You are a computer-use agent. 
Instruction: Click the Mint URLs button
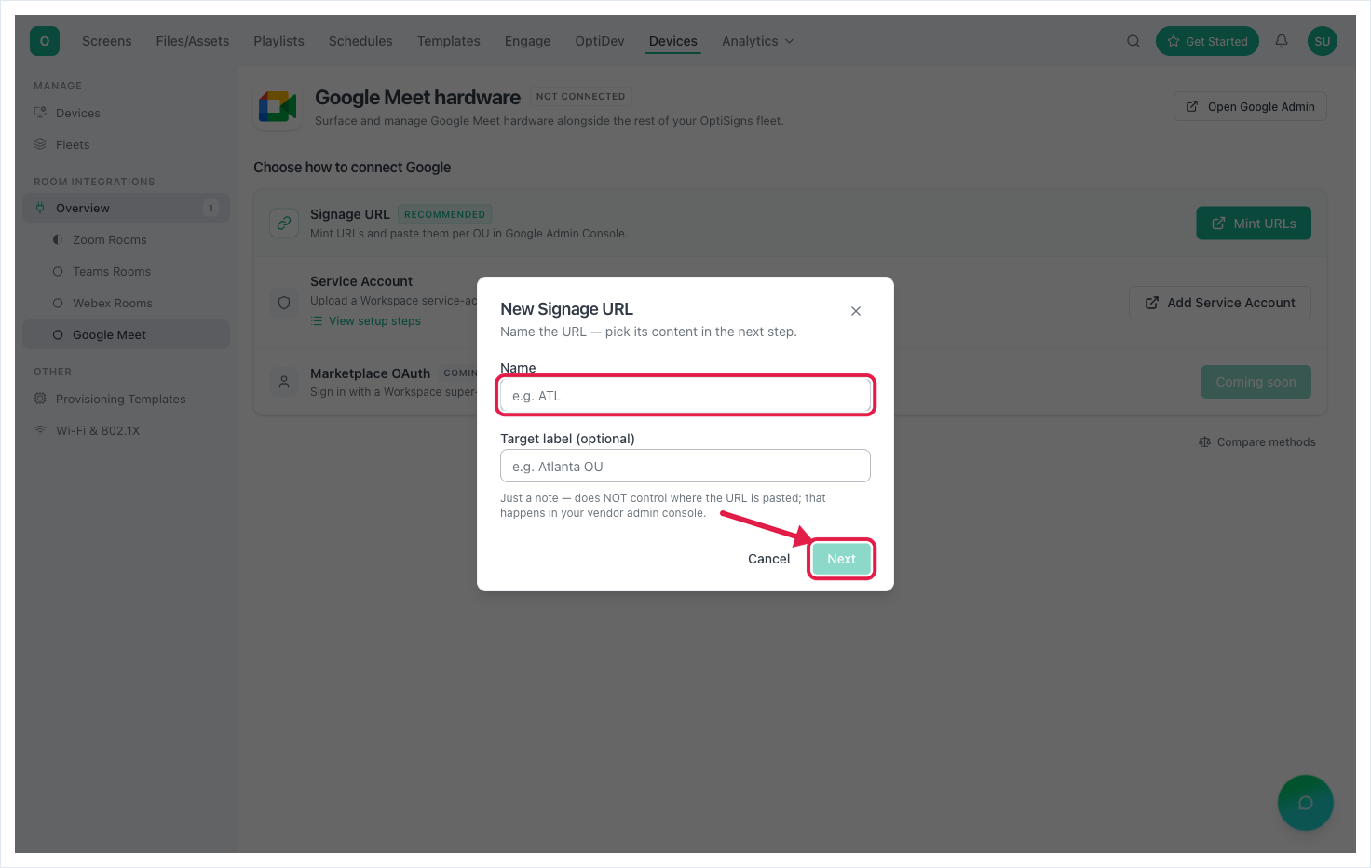click(1254, 224)
